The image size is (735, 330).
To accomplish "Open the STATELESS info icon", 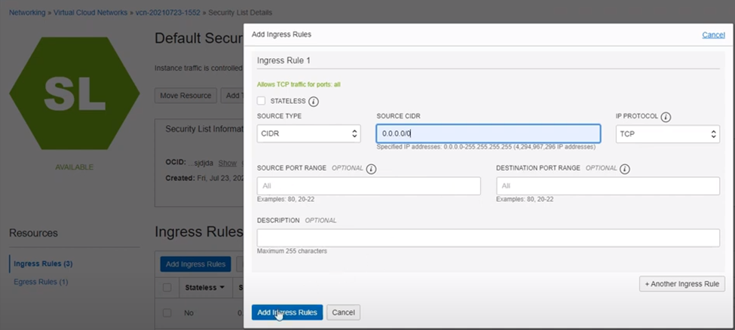I will pos(314,101).
